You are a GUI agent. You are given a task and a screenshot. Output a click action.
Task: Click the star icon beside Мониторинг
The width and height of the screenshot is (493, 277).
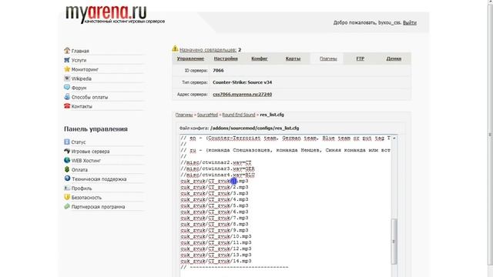(67, 68)
